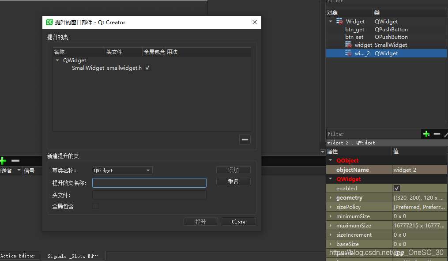
Task: Click maximumSize value 16777215 x 16777...
Action: [419, 225]
